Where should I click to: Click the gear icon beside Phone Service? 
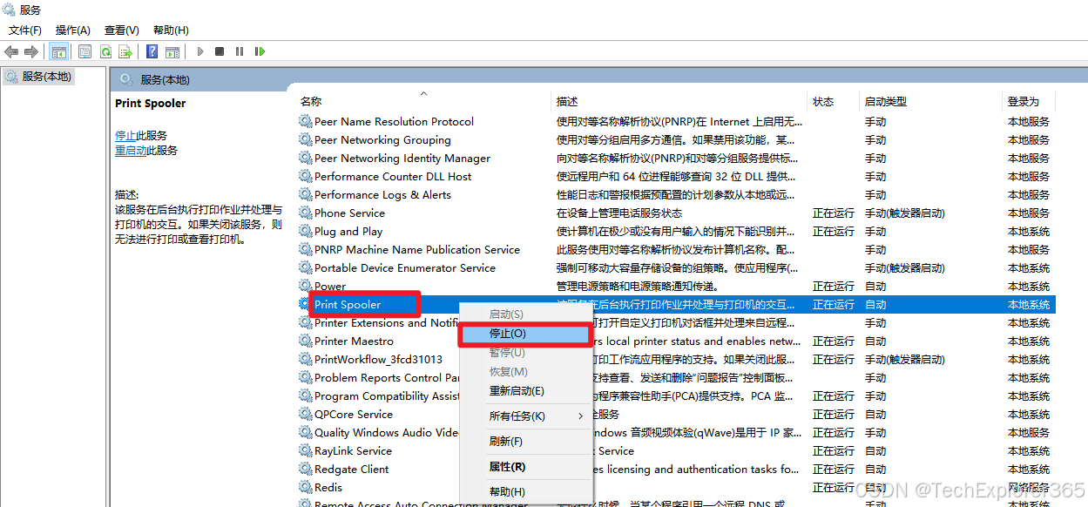[305, 213]
